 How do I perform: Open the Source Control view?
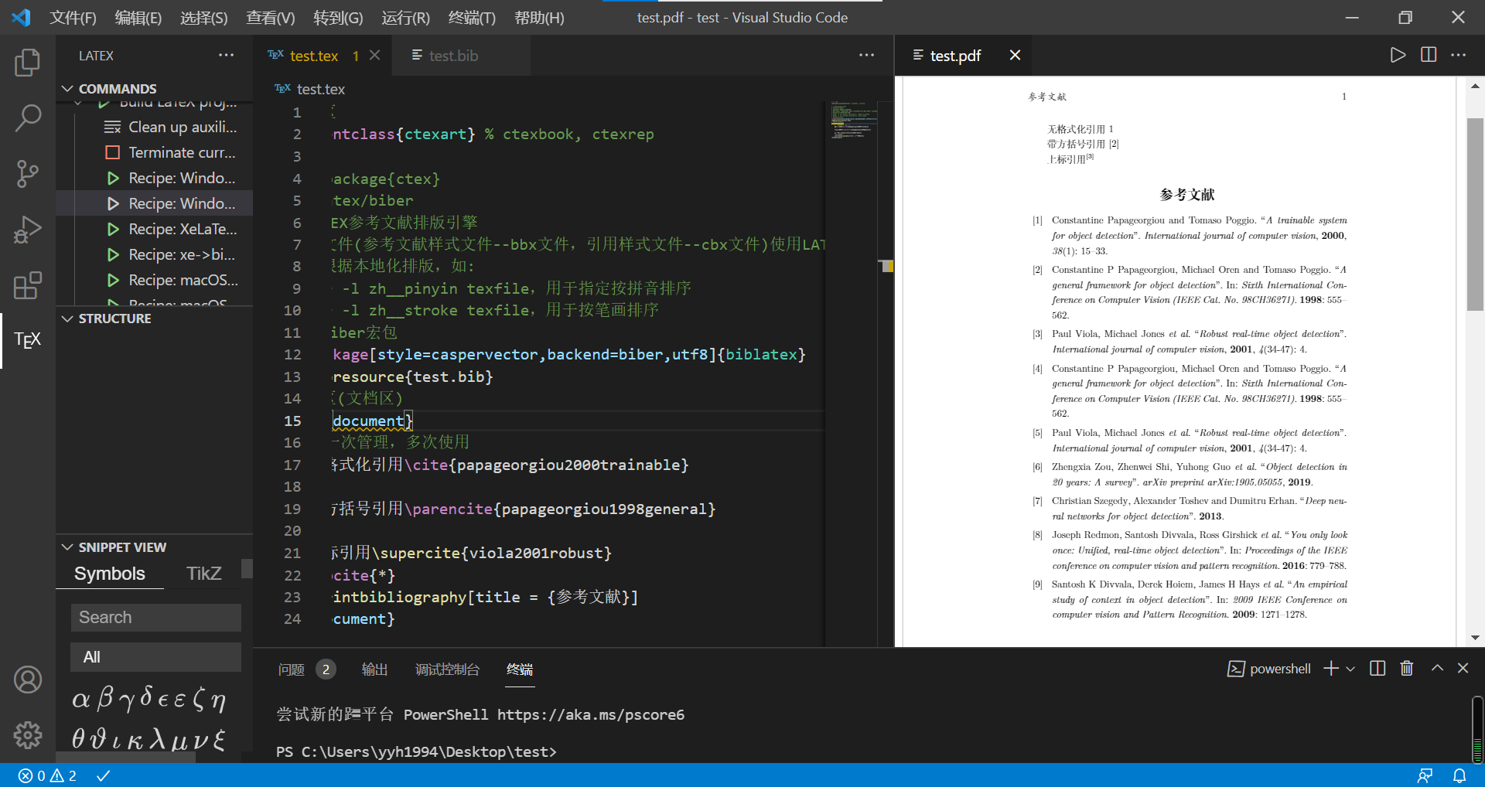(x=28, y=173)
